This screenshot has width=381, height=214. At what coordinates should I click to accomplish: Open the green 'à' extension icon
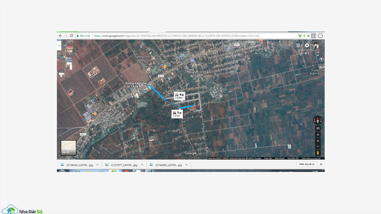(304, 36)
